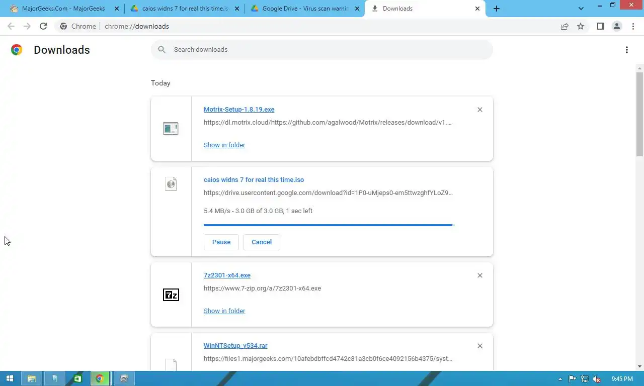The width and height of the screenshot is (644, 386).
Task: Click the scrollbar down arrow
Action: pos(639,366)
